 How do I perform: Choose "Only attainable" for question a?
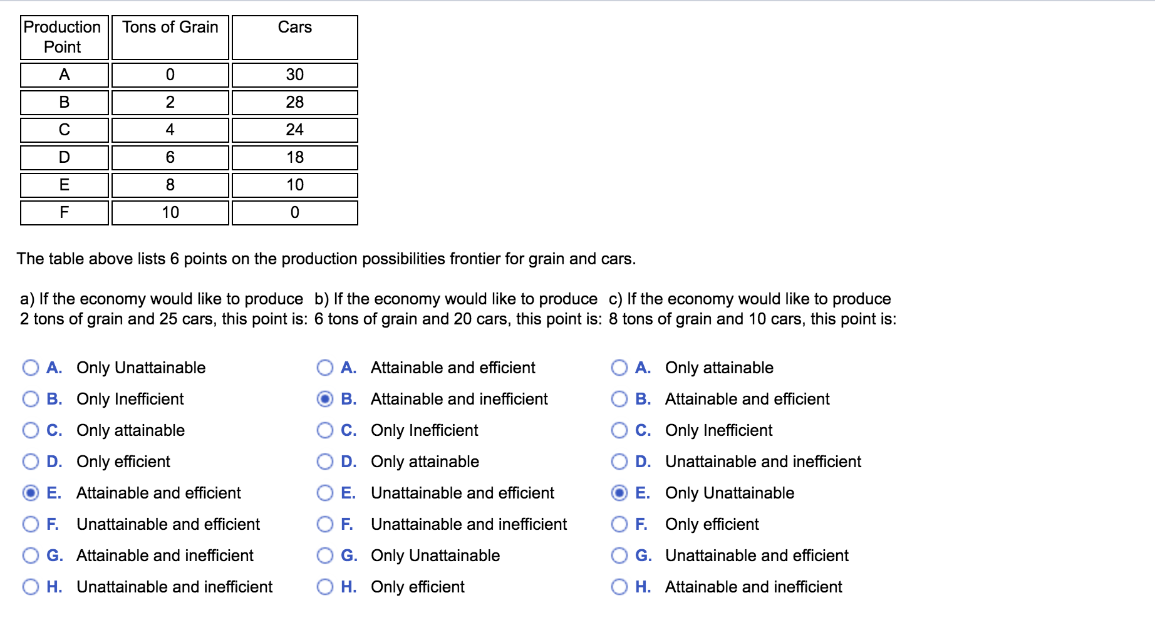[x=30, y=430]
